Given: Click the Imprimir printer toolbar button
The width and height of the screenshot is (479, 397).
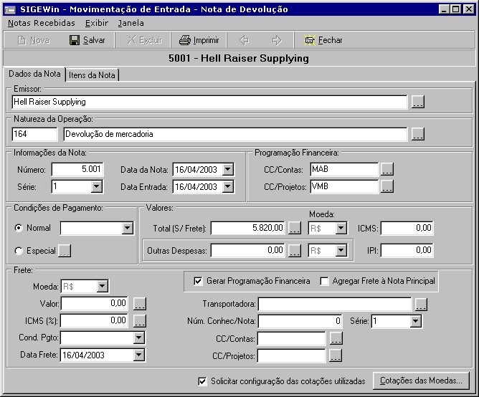Looking at the screenshot, I should (199, 40).
